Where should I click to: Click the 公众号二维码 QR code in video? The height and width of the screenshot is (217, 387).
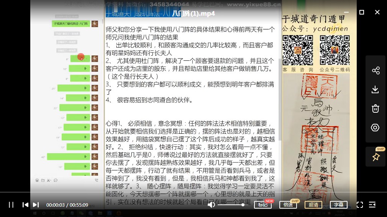tap(335, 50)
